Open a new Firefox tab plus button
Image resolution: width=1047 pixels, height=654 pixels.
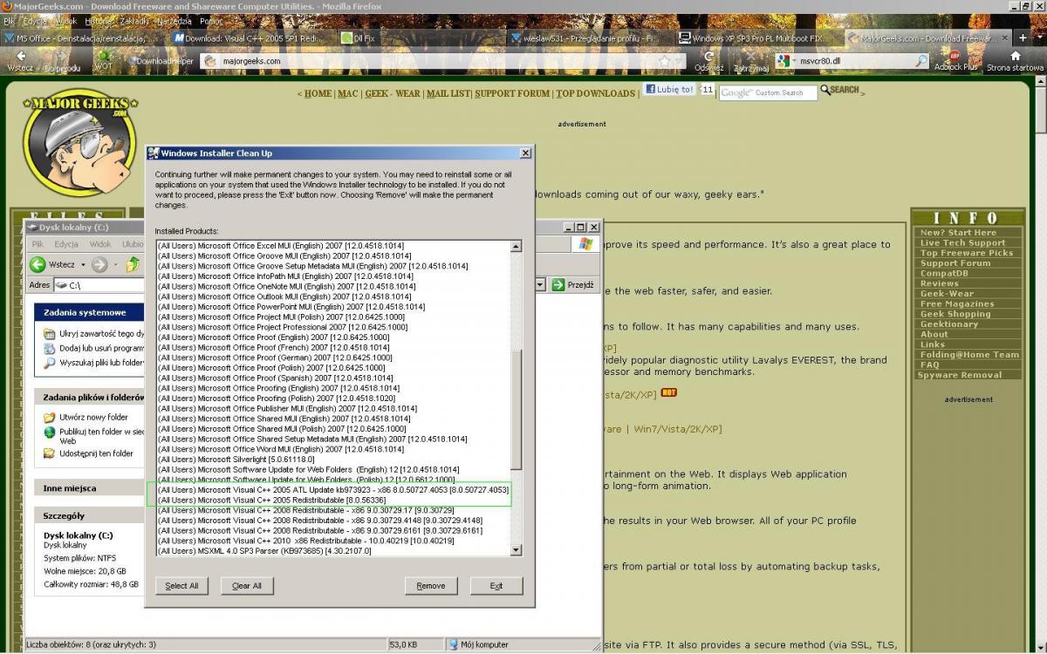pyautogui.click(x=1023, y=37)
